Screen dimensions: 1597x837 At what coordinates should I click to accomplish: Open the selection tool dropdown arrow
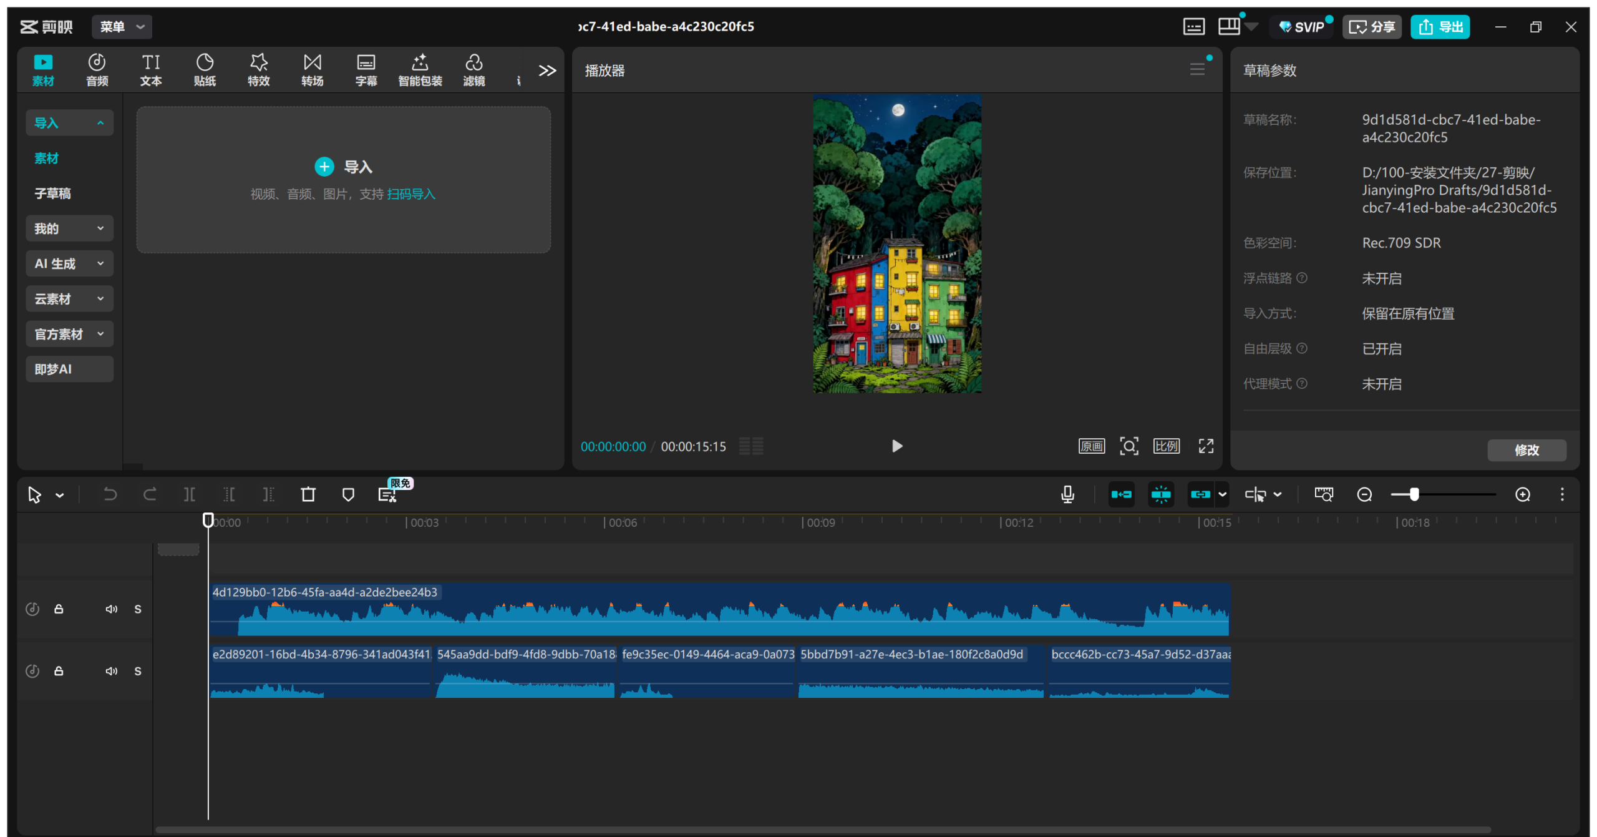(60, 496)
